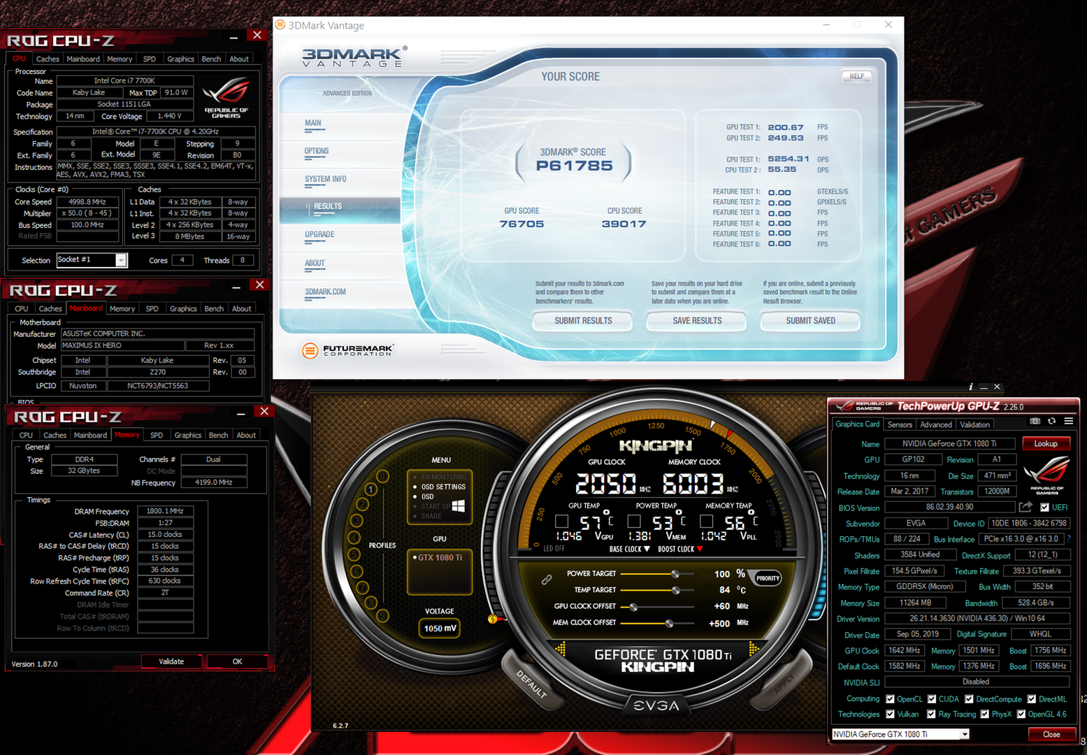Tick the MEMORY TEMP checkbox in Precision

[x=707, y=521]
